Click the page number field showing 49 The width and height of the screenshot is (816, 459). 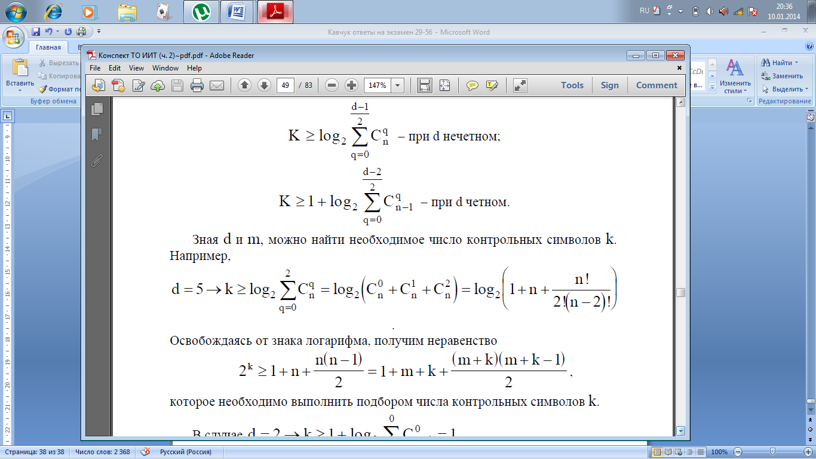[286, 85]
